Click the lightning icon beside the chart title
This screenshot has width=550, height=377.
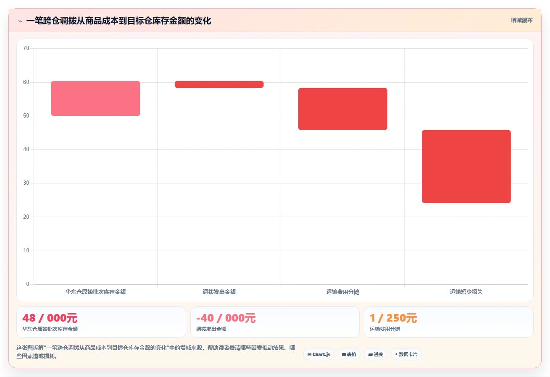pos(20,21)
